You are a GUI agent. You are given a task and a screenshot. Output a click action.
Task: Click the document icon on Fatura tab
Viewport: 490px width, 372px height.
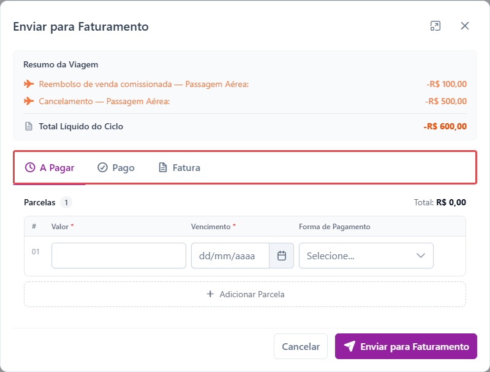point(163,167)
